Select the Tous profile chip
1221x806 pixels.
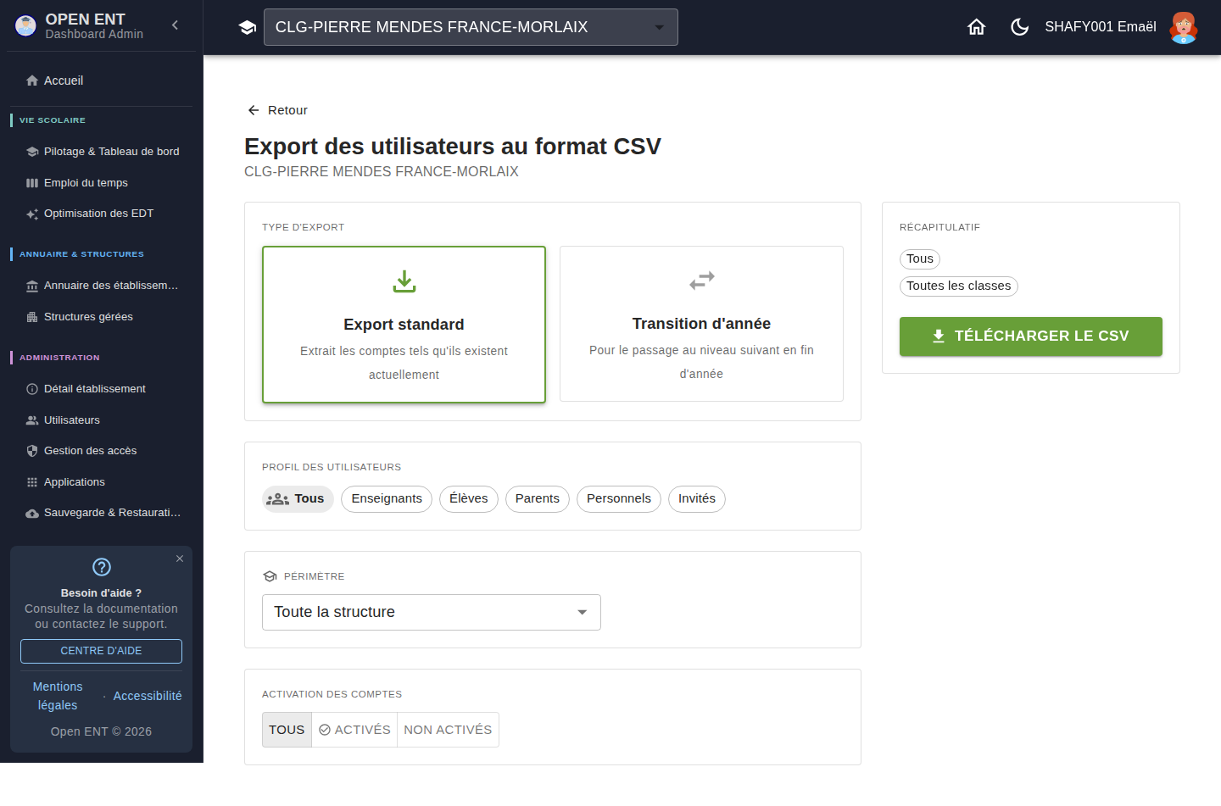[298, 499]
